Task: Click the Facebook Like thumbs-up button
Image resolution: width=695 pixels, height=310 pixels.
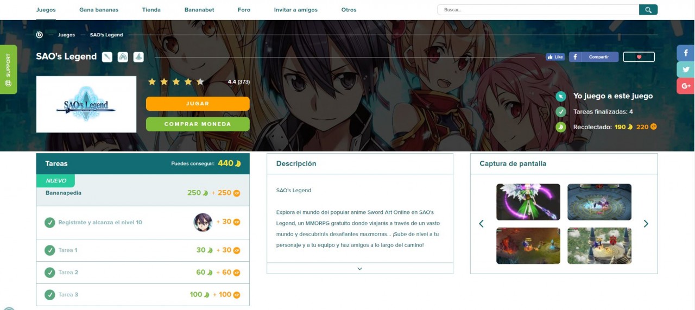Action: [x=555, y=56]
